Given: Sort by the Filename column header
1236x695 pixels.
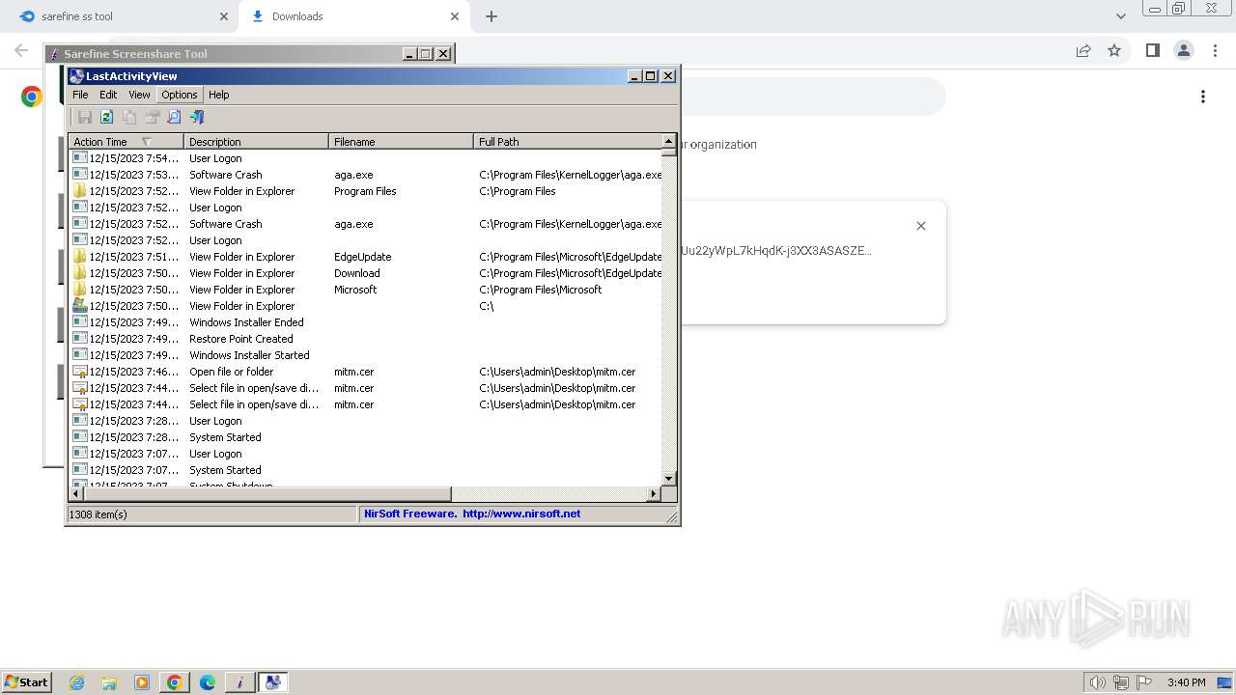Looking at the screenshot, I should (x=401, y=142).
